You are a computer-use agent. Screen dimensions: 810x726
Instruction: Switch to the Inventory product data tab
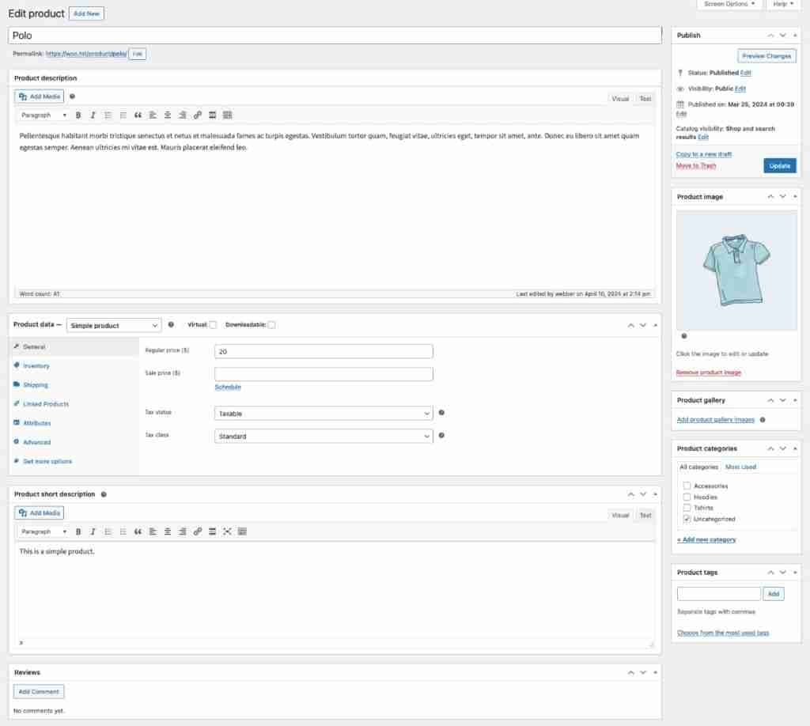(x=36, y=366)
